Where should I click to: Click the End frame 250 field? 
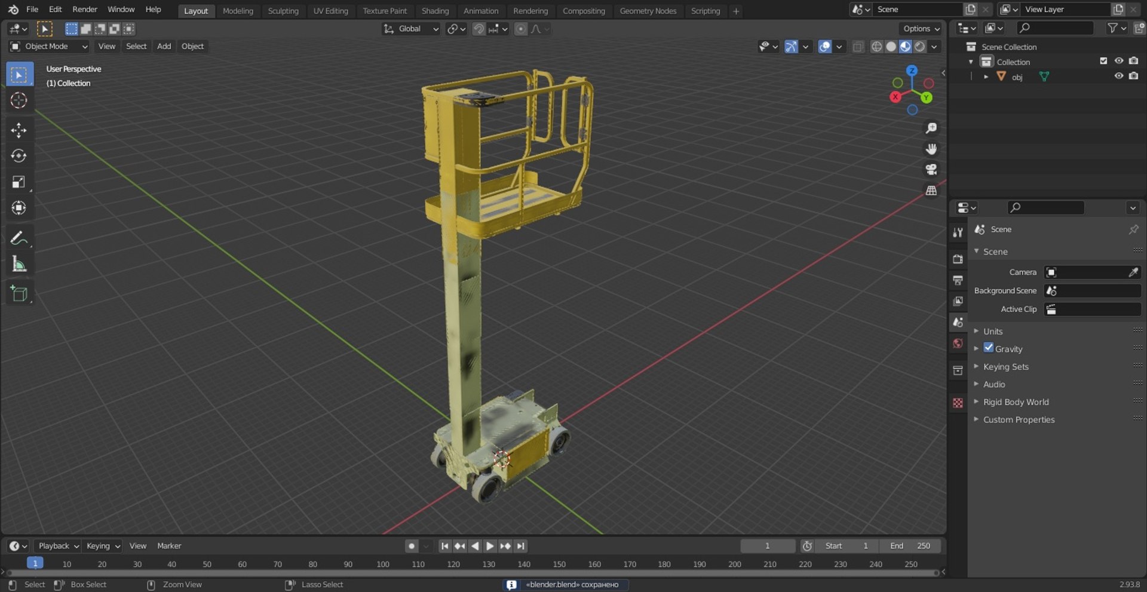tap(910, 546)
